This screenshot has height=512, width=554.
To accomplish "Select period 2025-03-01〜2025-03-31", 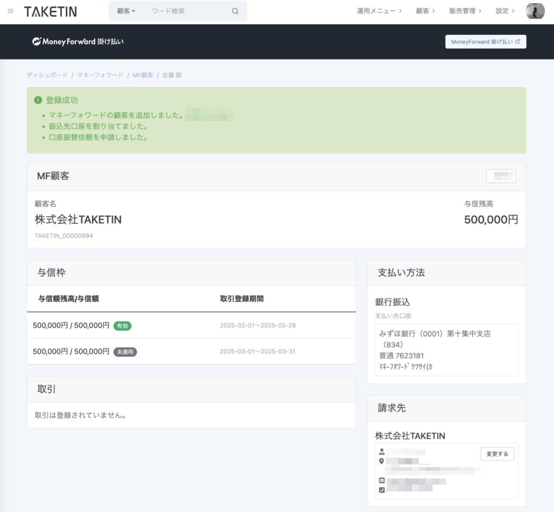I will click(257, 352).
